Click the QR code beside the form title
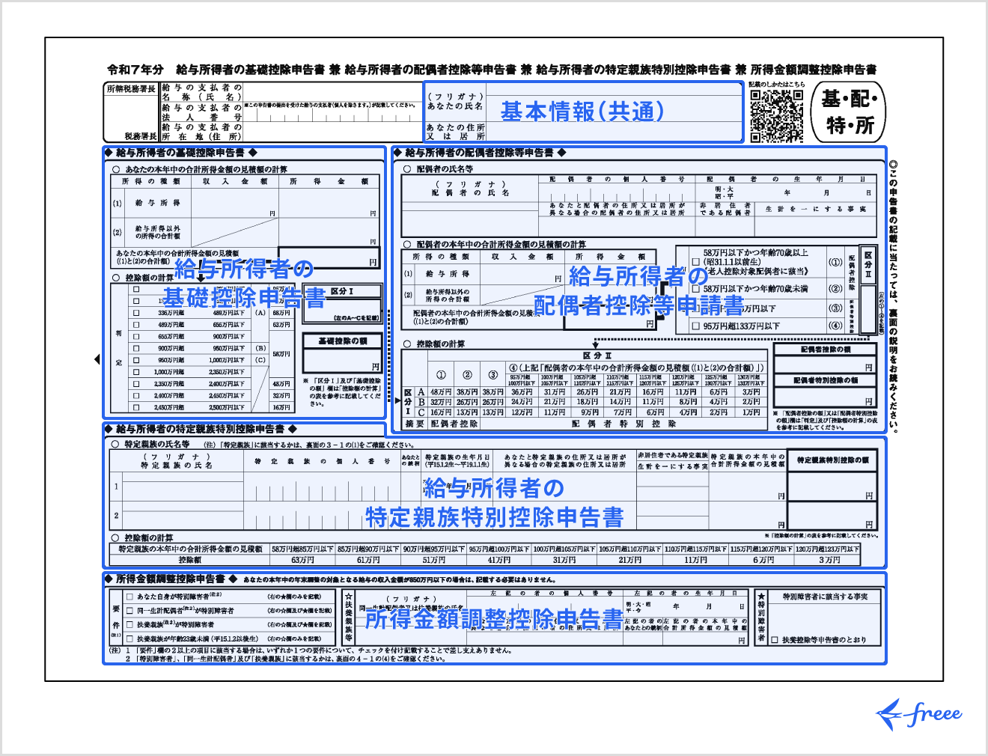 [x=776, y=116]
